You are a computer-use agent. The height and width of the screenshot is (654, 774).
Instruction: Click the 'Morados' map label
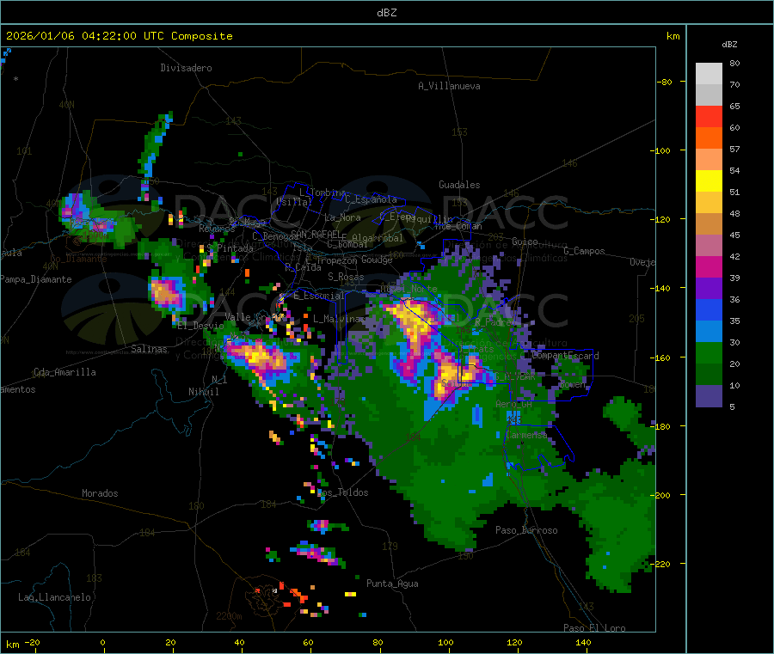pyautogui.click(x=100, y=493)
